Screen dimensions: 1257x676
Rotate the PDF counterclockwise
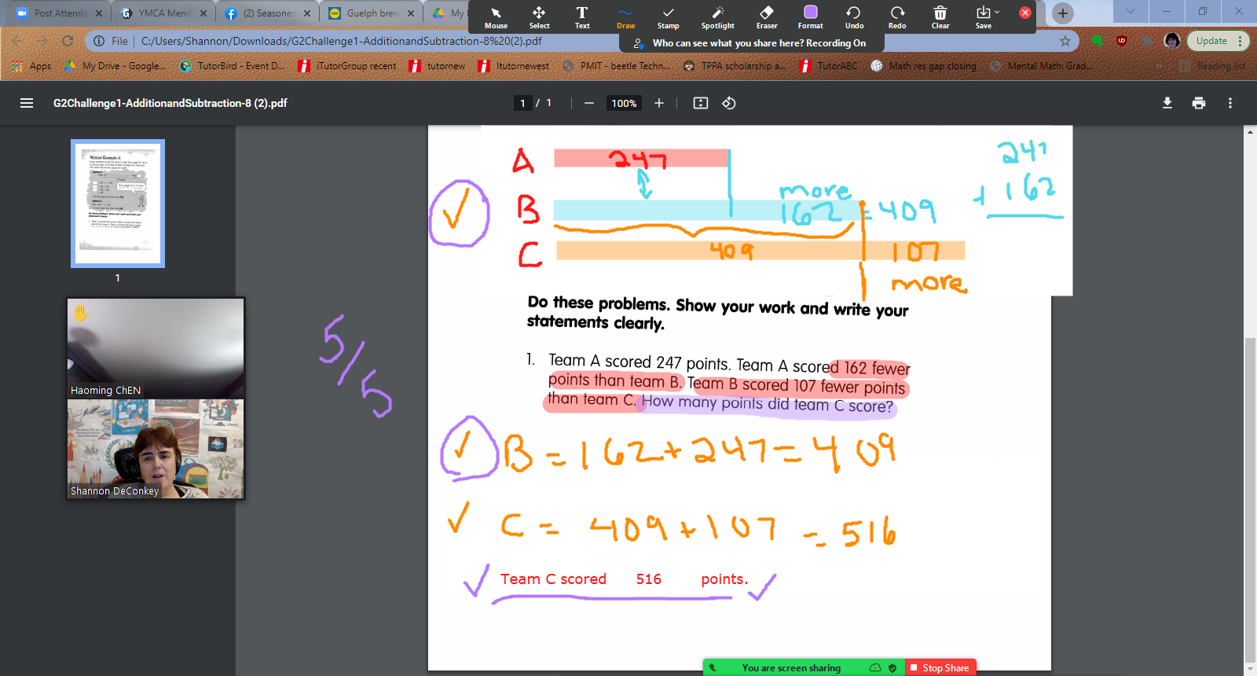click(729, 103)
